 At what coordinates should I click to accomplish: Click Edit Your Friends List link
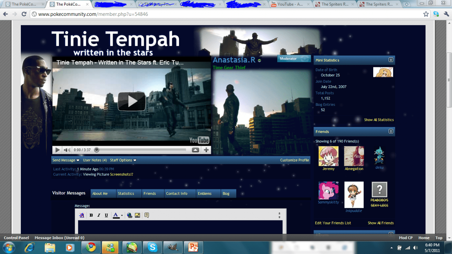point(333,223)
